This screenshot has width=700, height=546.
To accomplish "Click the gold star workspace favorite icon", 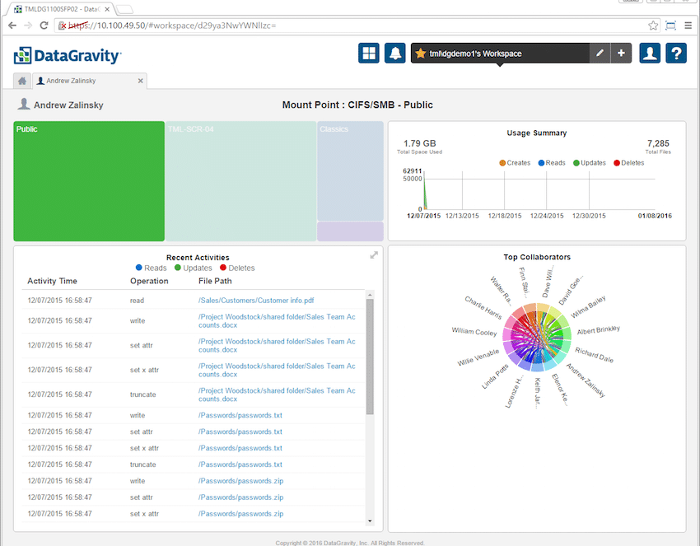I will [x=420, y=54].
